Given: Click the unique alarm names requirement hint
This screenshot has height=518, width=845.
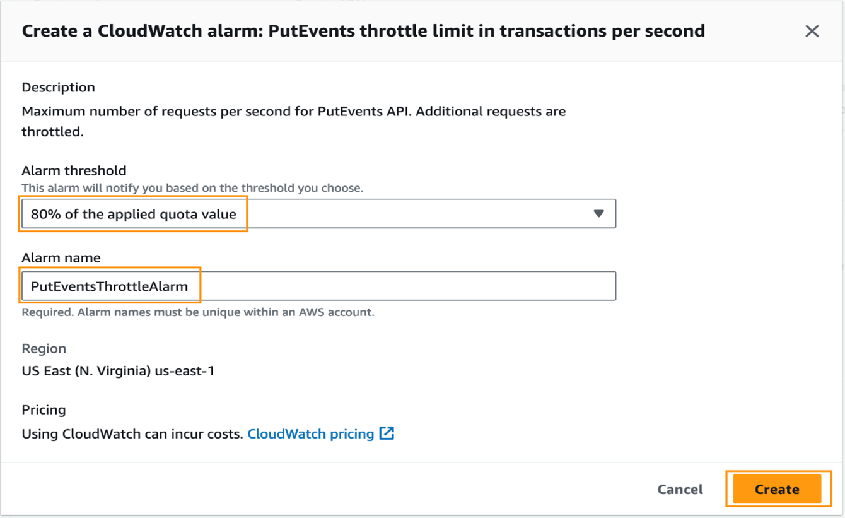Looking at the screenshot, I should pos(198,312).
